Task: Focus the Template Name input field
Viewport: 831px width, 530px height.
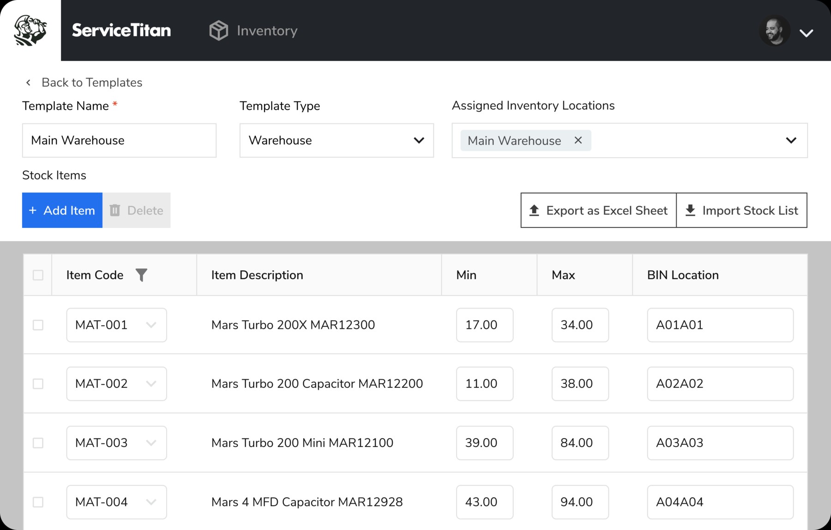Action: click(119, 140)
